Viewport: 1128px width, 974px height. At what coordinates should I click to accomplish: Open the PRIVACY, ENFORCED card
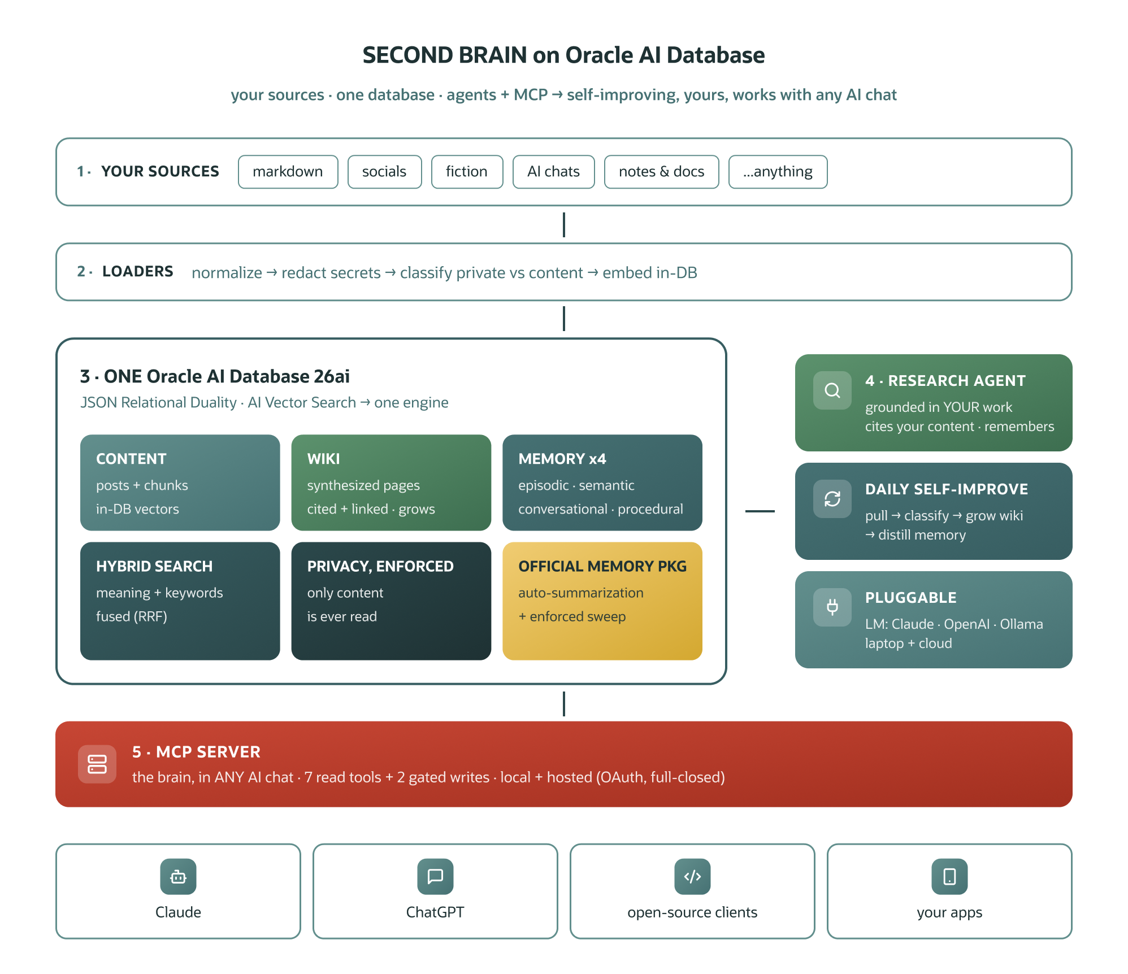pos(391,601)
